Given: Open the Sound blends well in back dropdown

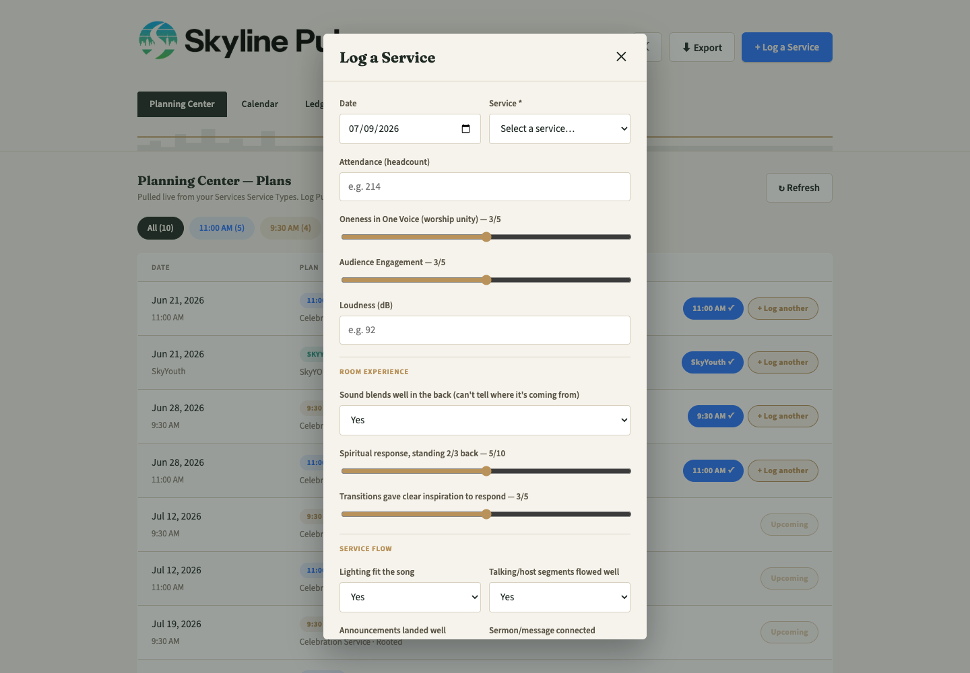Looking at the screenshot, I should 485,420.
